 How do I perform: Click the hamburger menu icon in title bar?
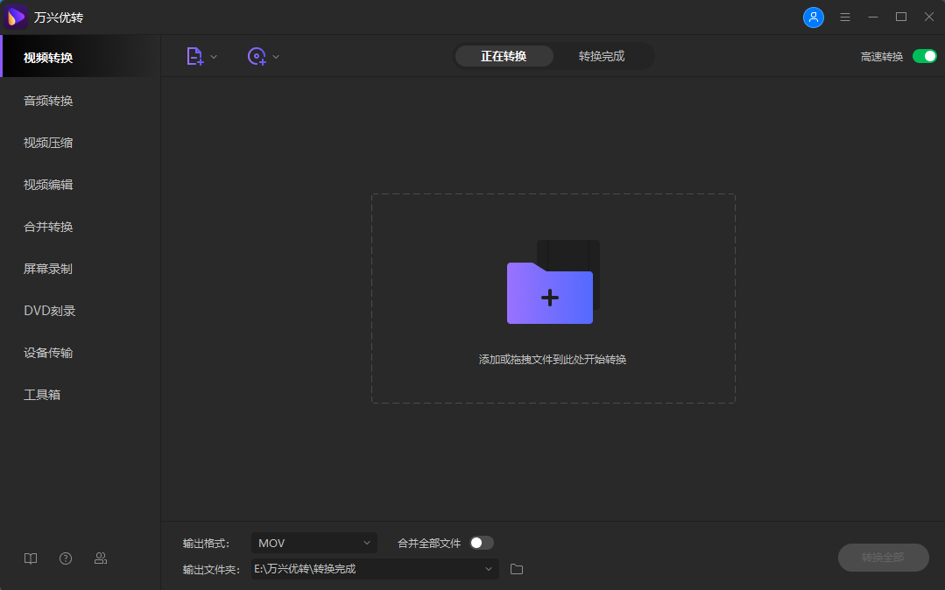pyautogui.click(x=844, y=17)
